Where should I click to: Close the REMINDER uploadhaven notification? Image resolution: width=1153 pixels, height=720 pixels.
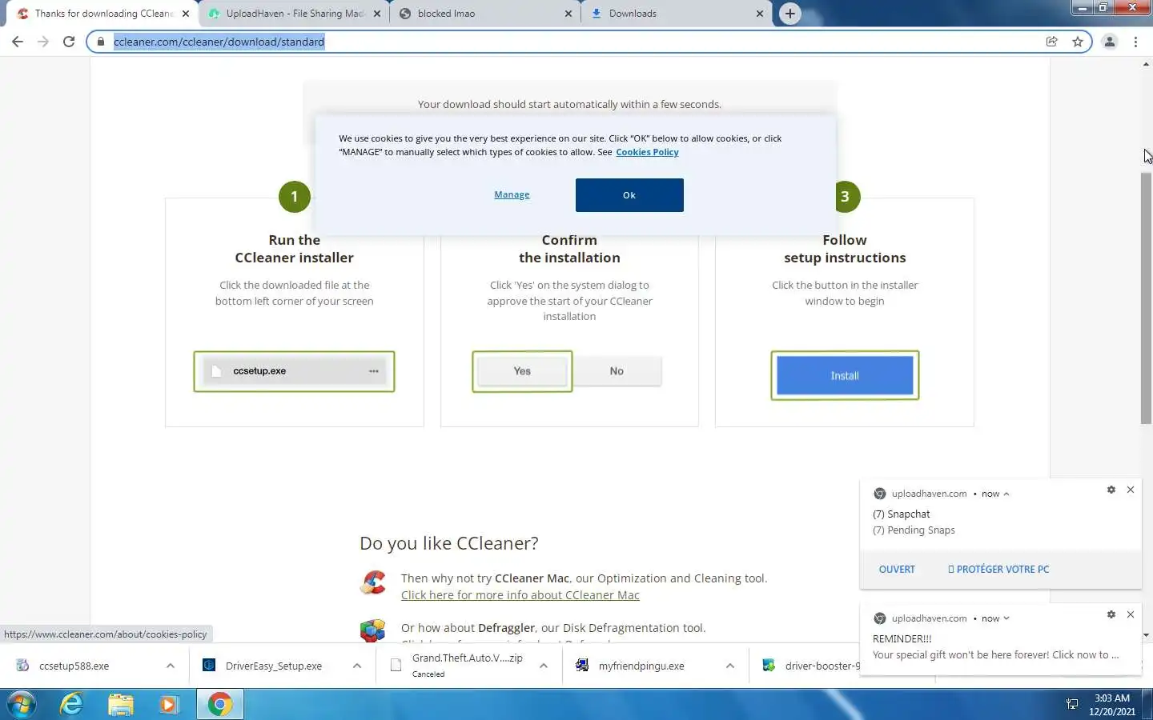pyautogui.click(x=1131, y=614)
